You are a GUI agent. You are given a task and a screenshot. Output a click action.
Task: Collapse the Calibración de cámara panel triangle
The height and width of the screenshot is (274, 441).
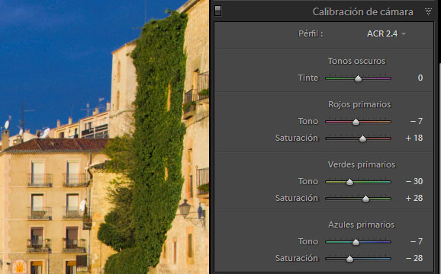pyautogui.click(x=428, y=11)
